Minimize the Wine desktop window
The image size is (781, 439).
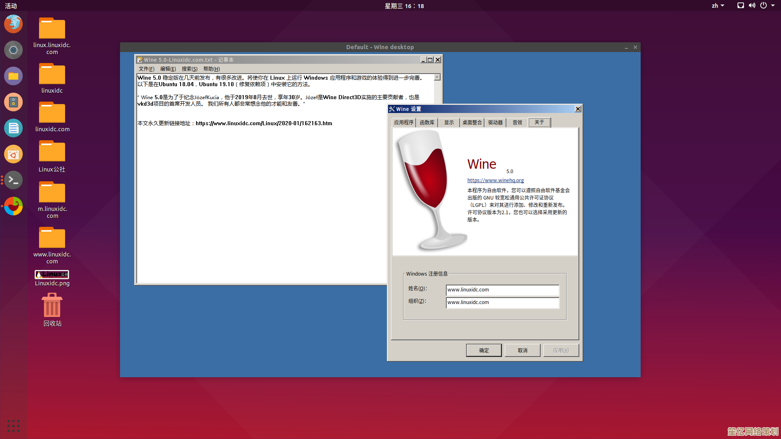pos(626,48)
